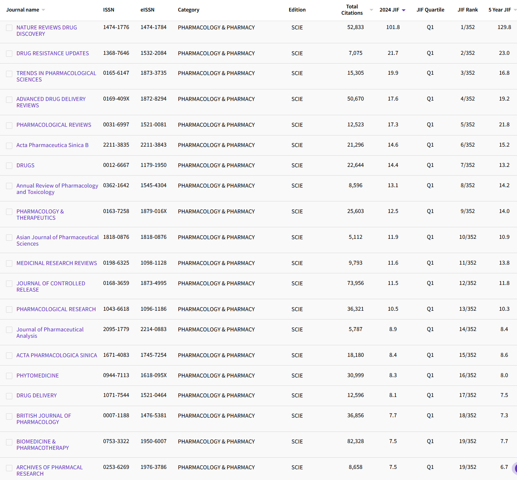This screenshot has width=517, height=480.
Task: Open Journal of Pharmaceutical Analysis page
Action: 50,333
